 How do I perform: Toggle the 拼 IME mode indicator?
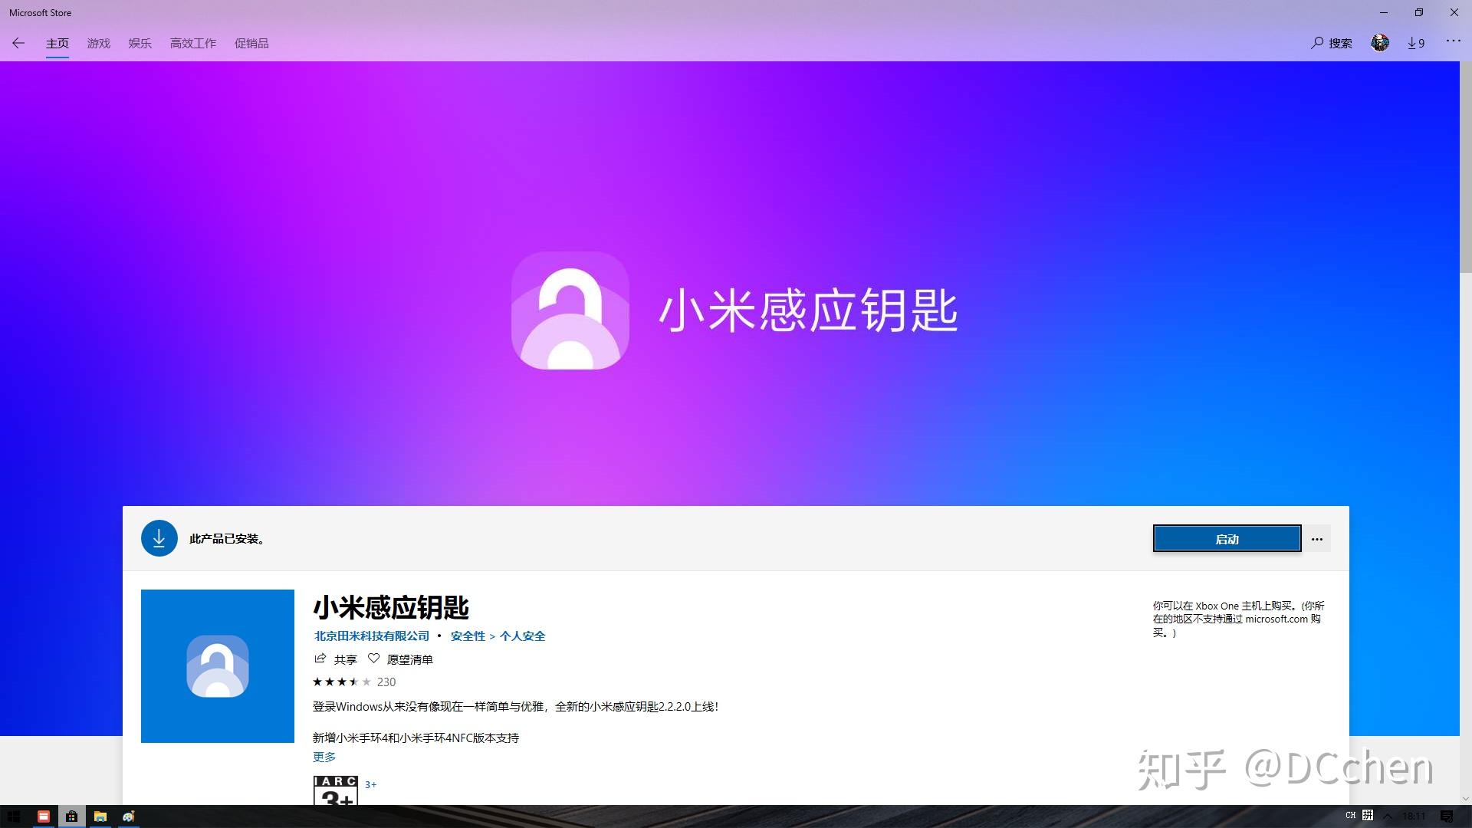tap(1368, 816)
